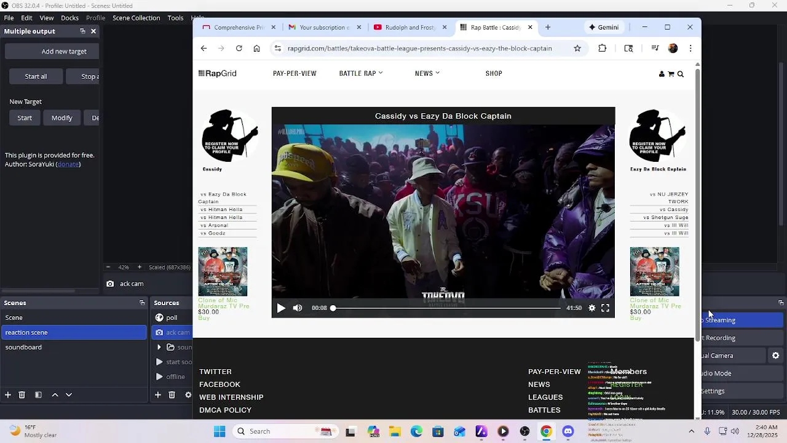Open Chrome media controls icon
This screenshot has width=787, height=443.
[x=655, y=49]
